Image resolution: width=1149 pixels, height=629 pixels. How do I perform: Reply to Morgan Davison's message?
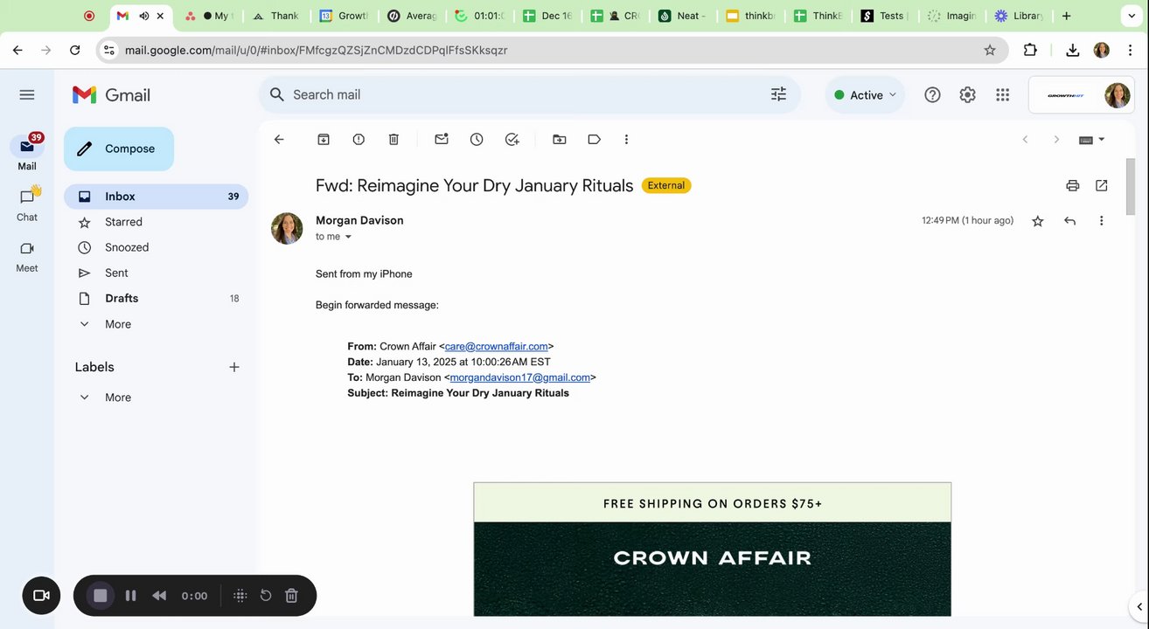pyautogui.click(x=1069, y=221)
